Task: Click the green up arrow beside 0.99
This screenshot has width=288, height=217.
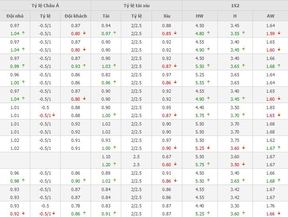Action: (x=22, y=66)
